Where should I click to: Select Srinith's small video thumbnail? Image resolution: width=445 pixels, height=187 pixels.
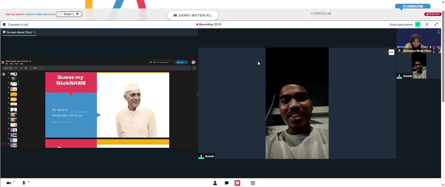click(x=419, y=66)
